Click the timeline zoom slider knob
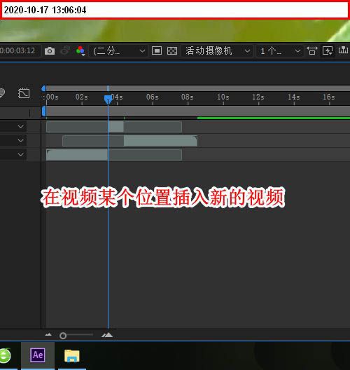 (63, 336)
